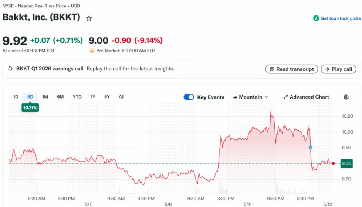Image resolution: width=362 pixels, height=207 pixels.
Task: Click the Pre-Market: 5:07:00 AM EDT text
Action: point(126,51)
